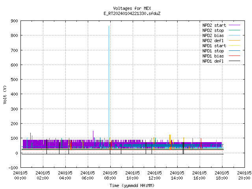Click the 900 y-axis tick label
The height and width of the screenshot is (189, 252).
[14, 21]
